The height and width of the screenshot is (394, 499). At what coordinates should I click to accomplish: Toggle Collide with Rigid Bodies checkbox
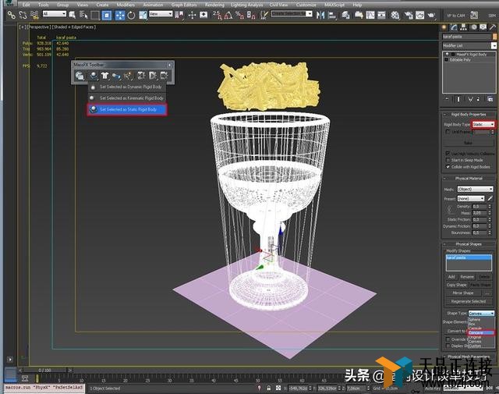448,167
